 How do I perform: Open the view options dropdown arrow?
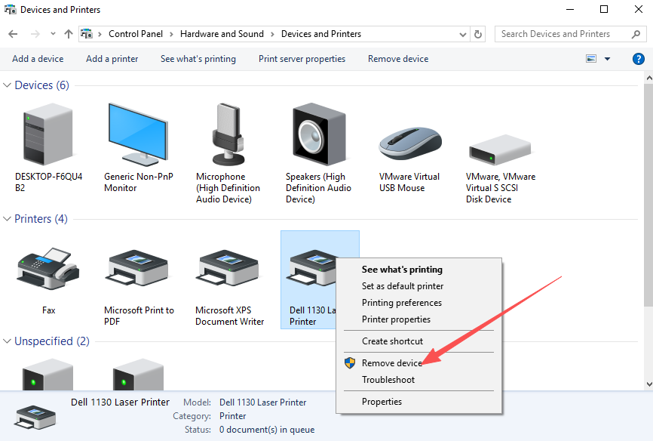pos(607,59)
